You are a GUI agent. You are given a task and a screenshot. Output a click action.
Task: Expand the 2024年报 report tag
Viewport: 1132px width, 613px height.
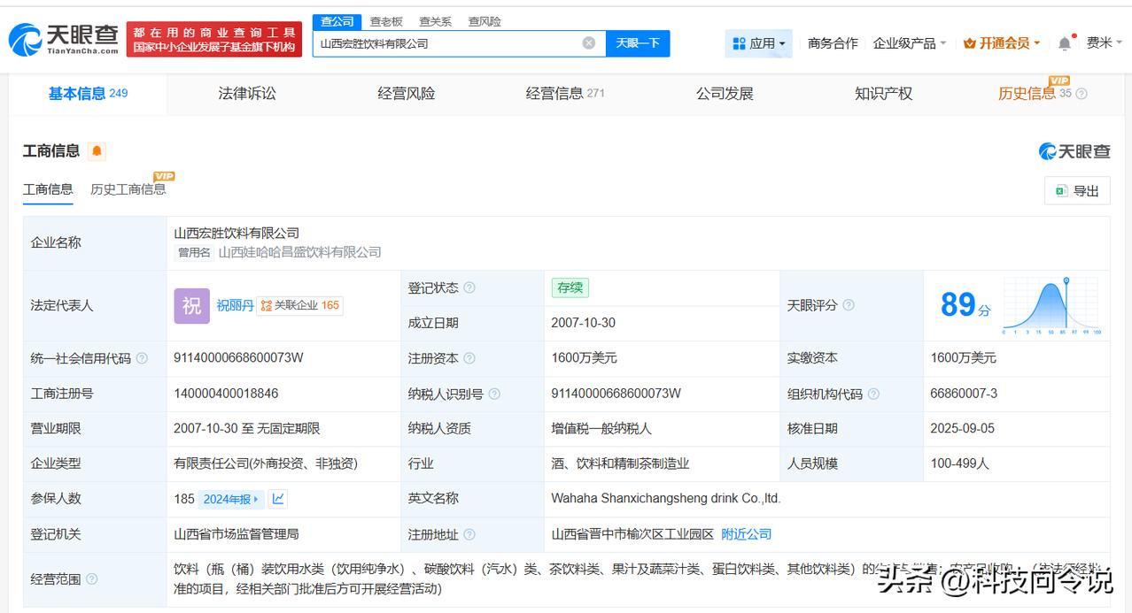pos(230,499)
